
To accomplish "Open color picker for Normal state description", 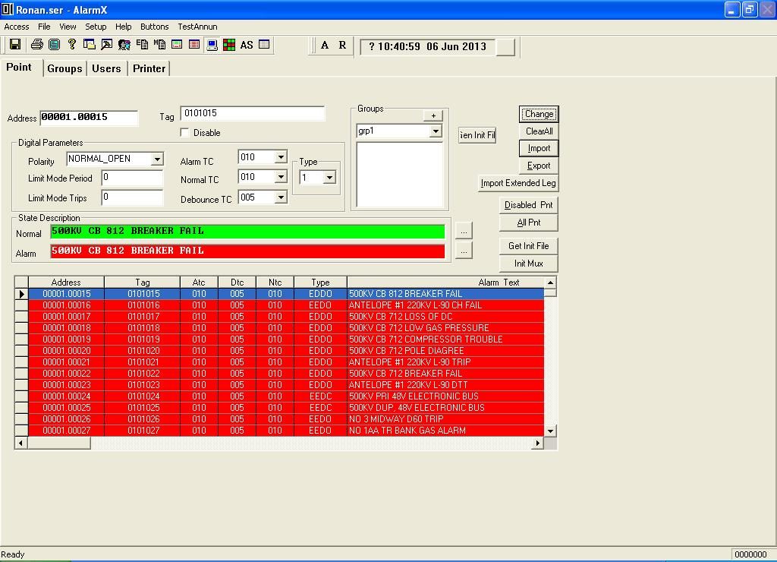I will click(464, 231).
